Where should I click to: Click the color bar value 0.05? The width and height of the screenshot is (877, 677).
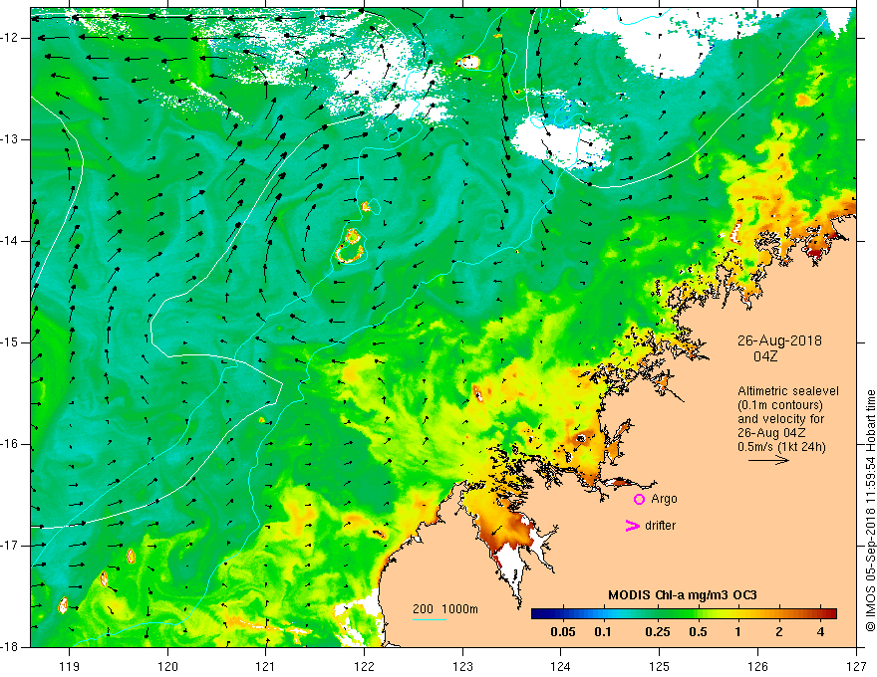(563, 632)
